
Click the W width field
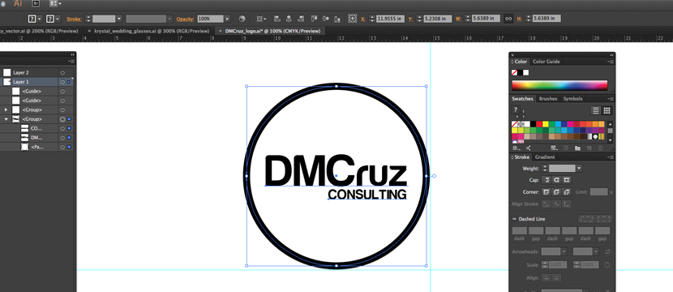[486, 19]
